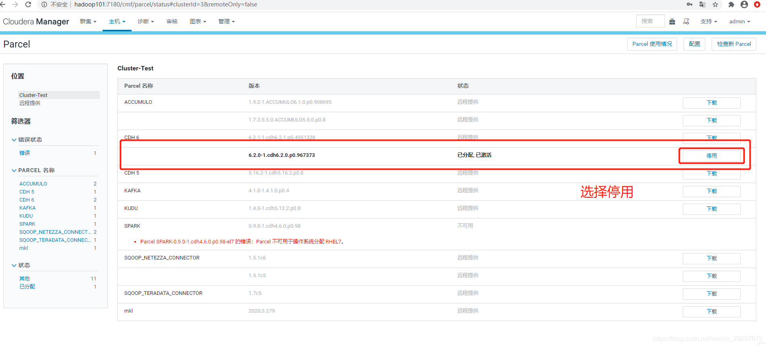Open the admin user dropdown
766x346 pixels.
click(739, 21)
